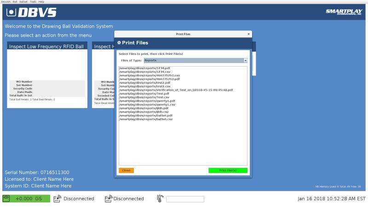The width and height of the screenshot is (368, 207).
Task: Select the qwerty1.pdf report file
Action: [147, 101]
